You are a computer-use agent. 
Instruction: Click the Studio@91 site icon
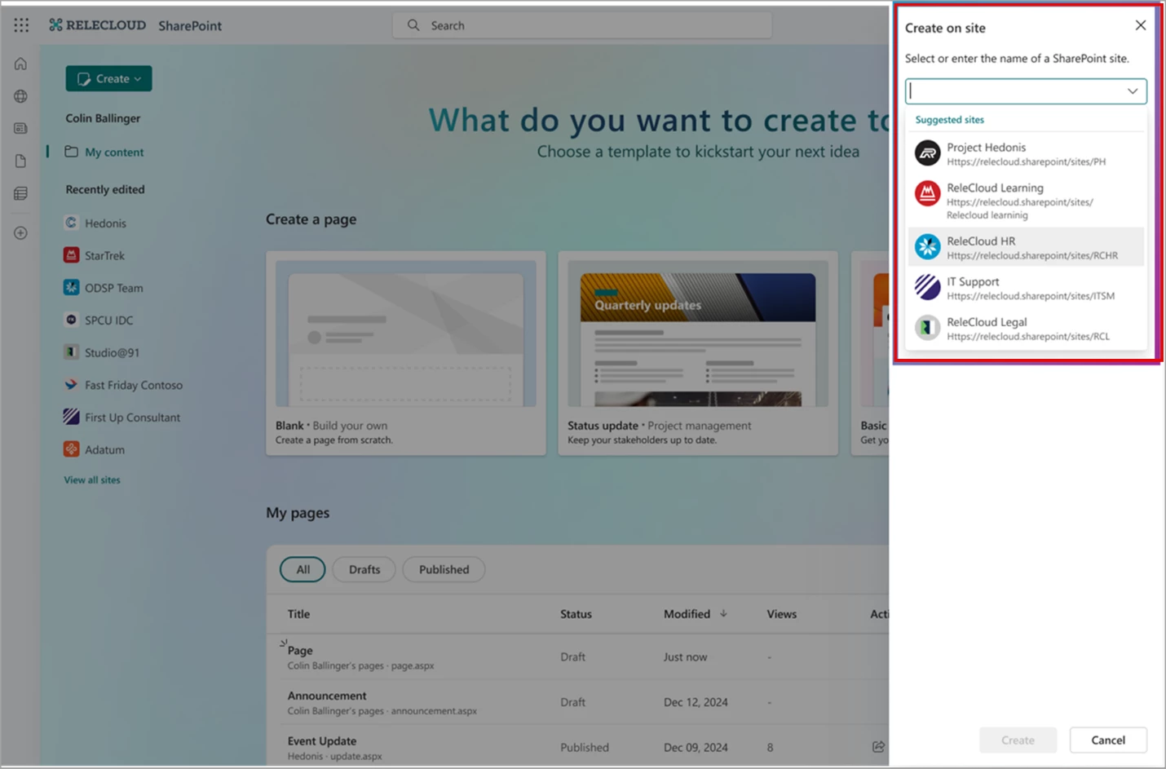71,352
